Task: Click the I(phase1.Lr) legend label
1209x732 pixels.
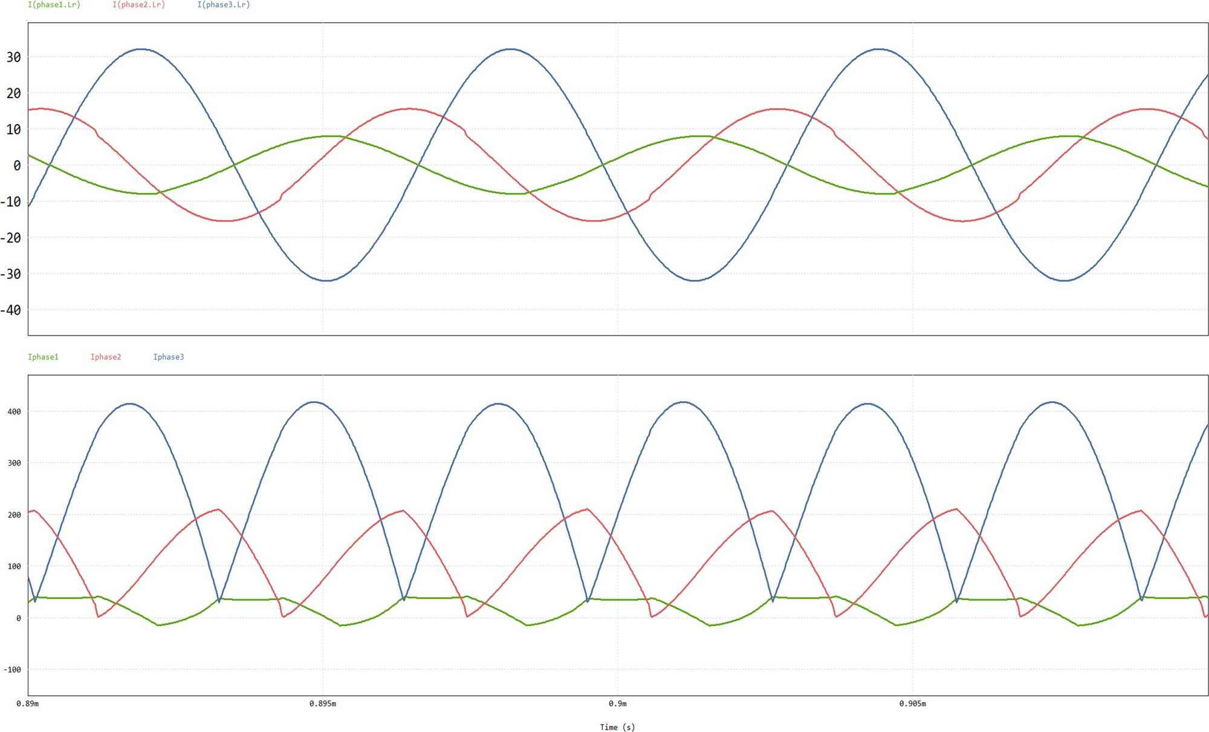Action: (54, 5)
